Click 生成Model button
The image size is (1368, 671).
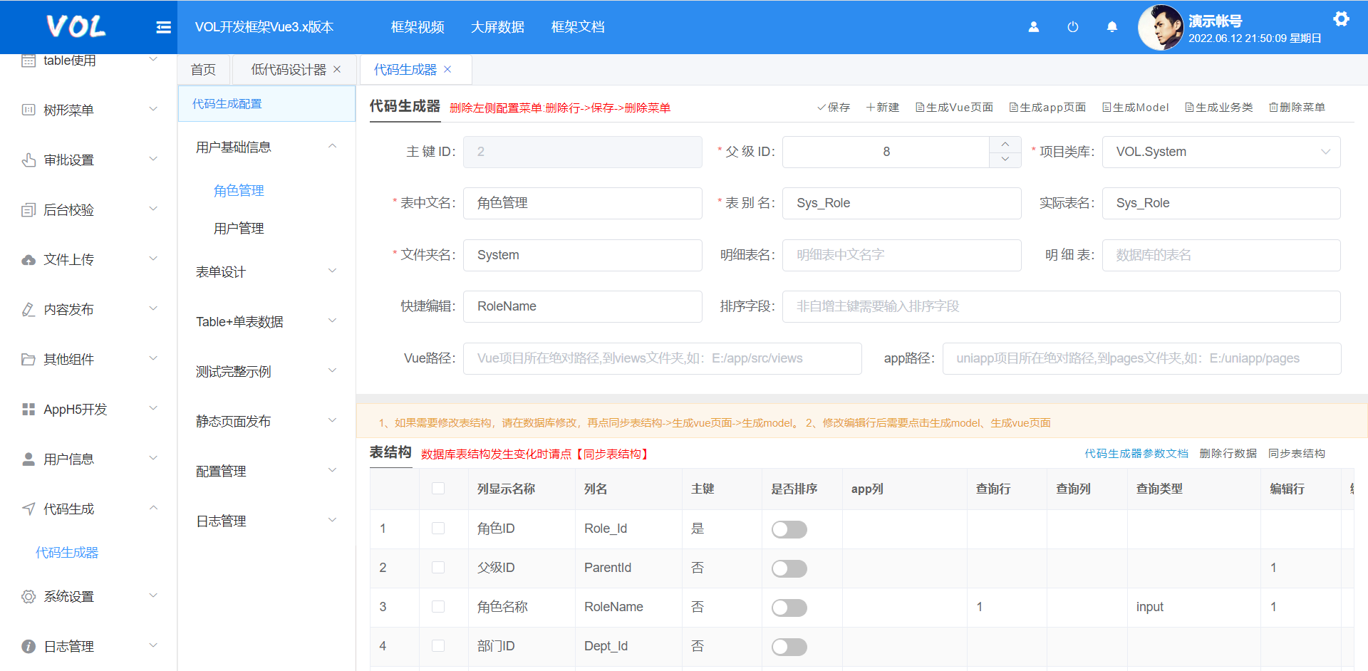tap(1136, 108)
